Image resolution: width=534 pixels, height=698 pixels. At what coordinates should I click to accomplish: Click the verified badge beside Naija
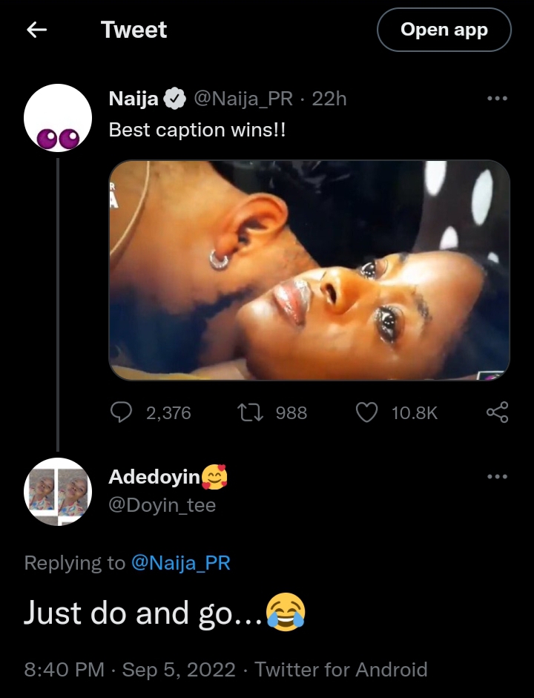pyautogui.click(x=175, y=99)
